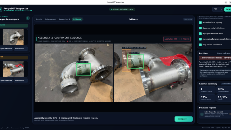The width and height of the screenshot is (231, 130).
Task: Click the number 1 step badge beside Inputs
Action: point(28,18)
